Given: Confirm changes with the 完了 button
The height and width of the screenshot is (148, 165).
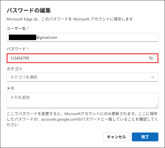Looking at the screenshot, I should pos(145,137).
